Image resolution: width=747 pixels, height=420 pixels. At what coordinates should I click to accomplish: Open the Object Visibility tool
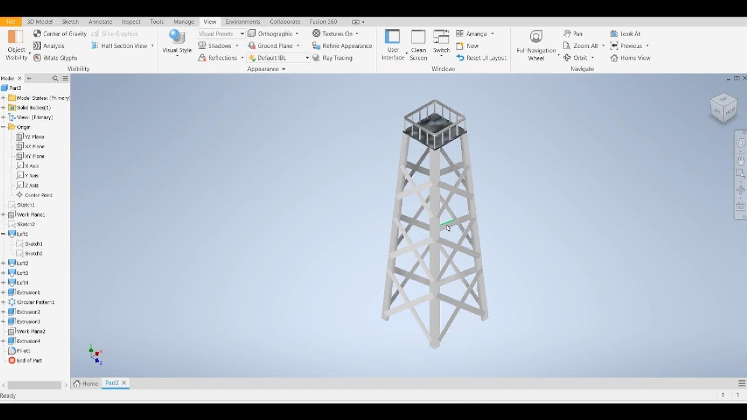[x=16, y=45]
